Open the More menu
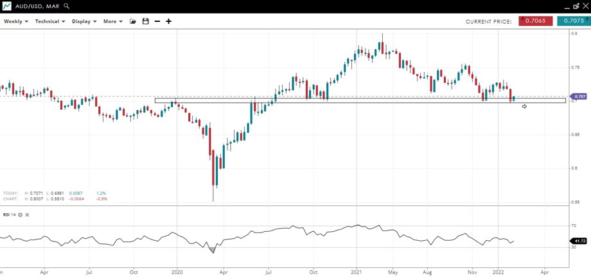Screen dimensions: 591x280 112,21
